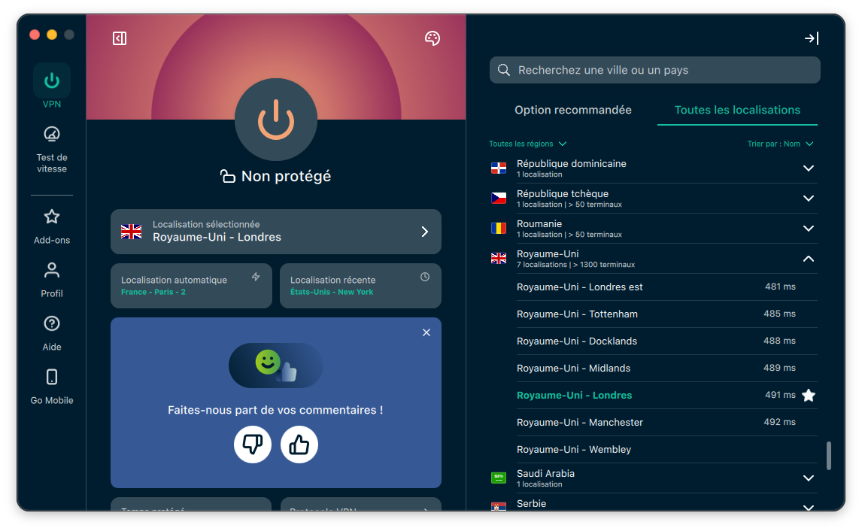The width and height of the screenshot is (862, 531).
Task: Select Royaume-Uni - Wembley
Action: [x=666, y=449]
